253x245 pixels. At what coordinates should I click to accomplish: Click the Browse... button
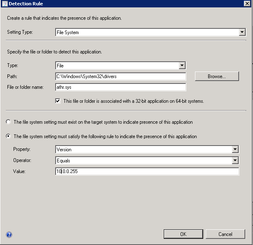click(216, 76)
